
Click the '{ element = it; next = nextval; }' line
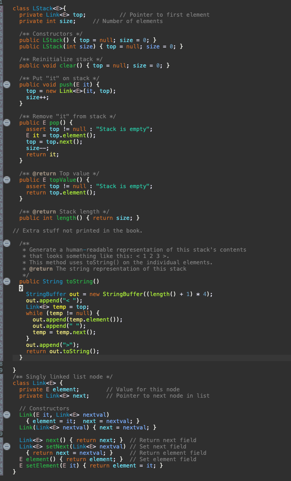pyautogui.click(x=82, y=421)
